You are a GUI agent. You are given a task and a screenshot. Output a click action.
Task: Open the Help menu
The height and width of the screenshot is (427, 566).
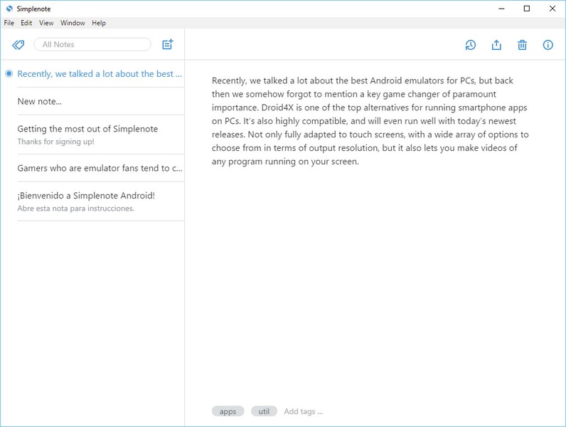(99, 23)
